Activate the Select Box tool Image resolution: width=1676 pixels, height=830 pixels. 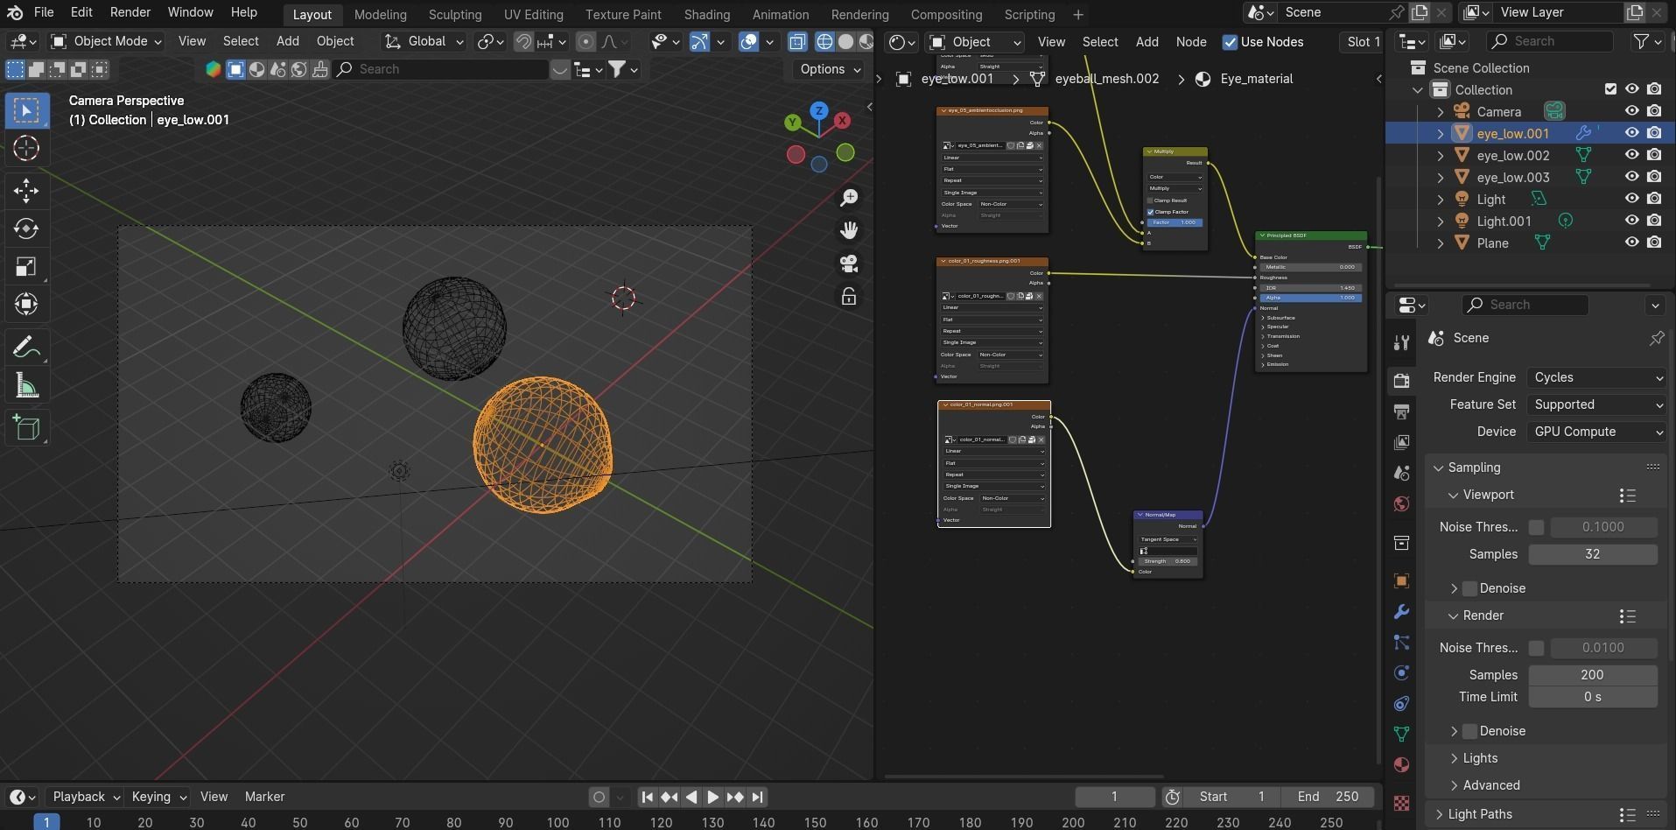(x=26, y=110)
